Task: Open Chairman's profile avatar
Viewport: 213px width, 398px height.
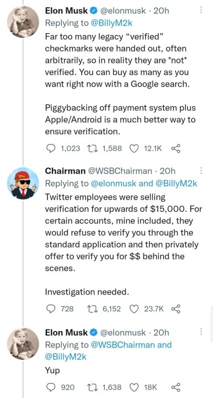Action: click(x=23, y=184)
